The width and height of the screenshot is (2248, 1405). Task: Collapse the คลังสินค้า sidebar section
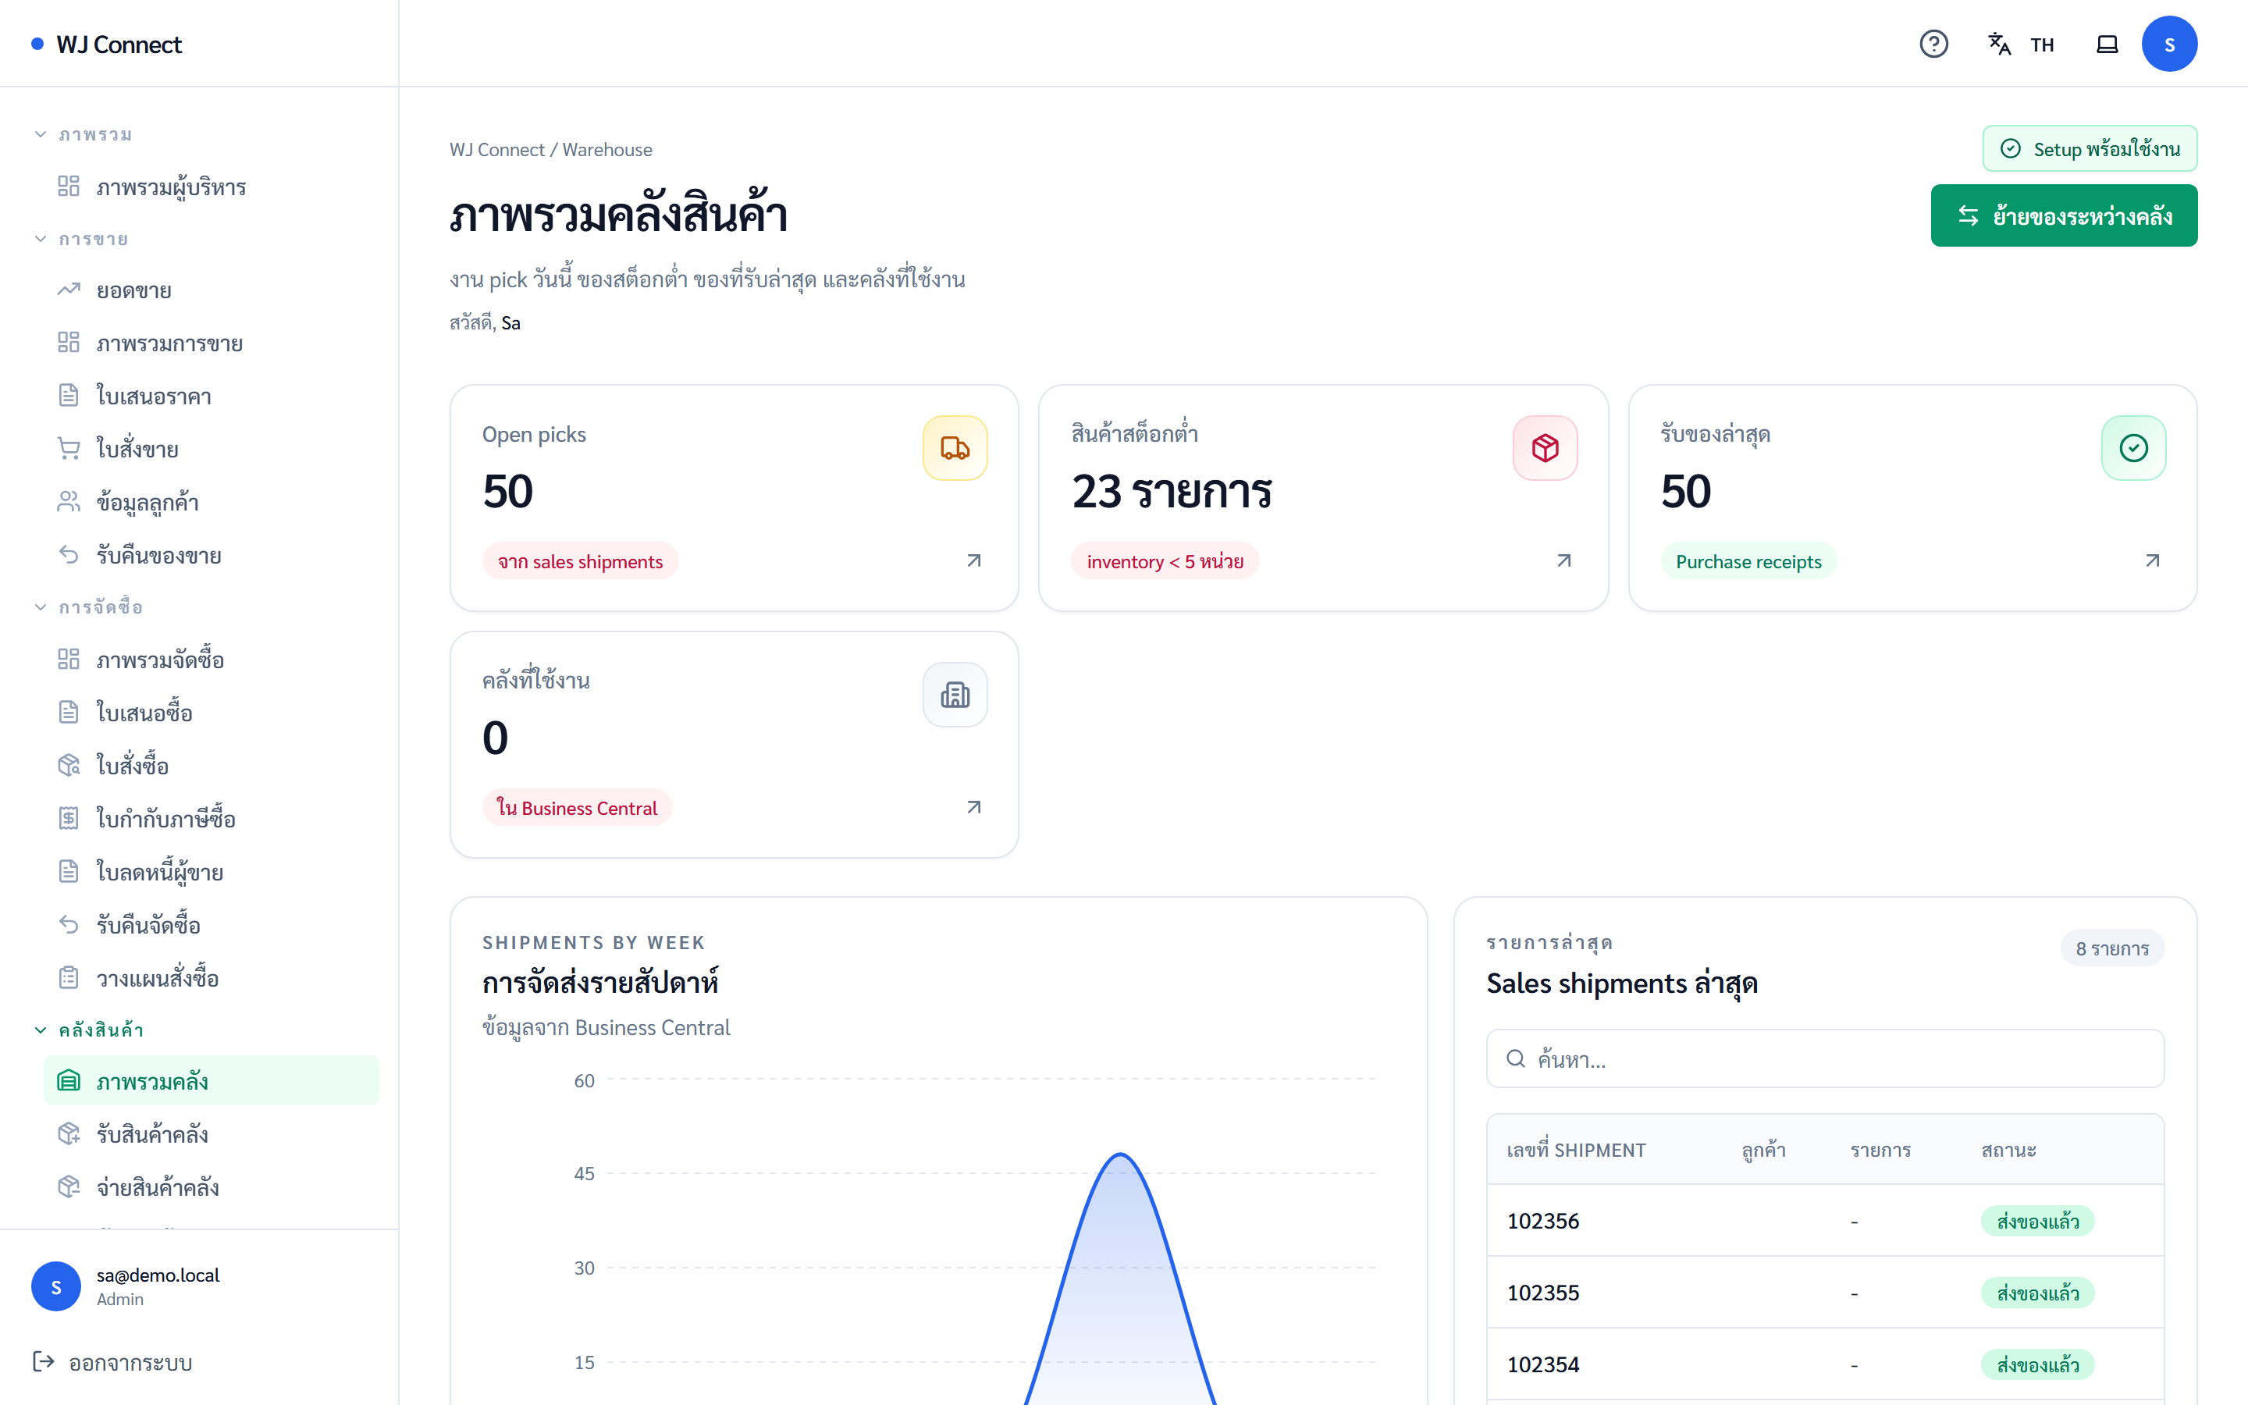click(x=88, y=1030)
